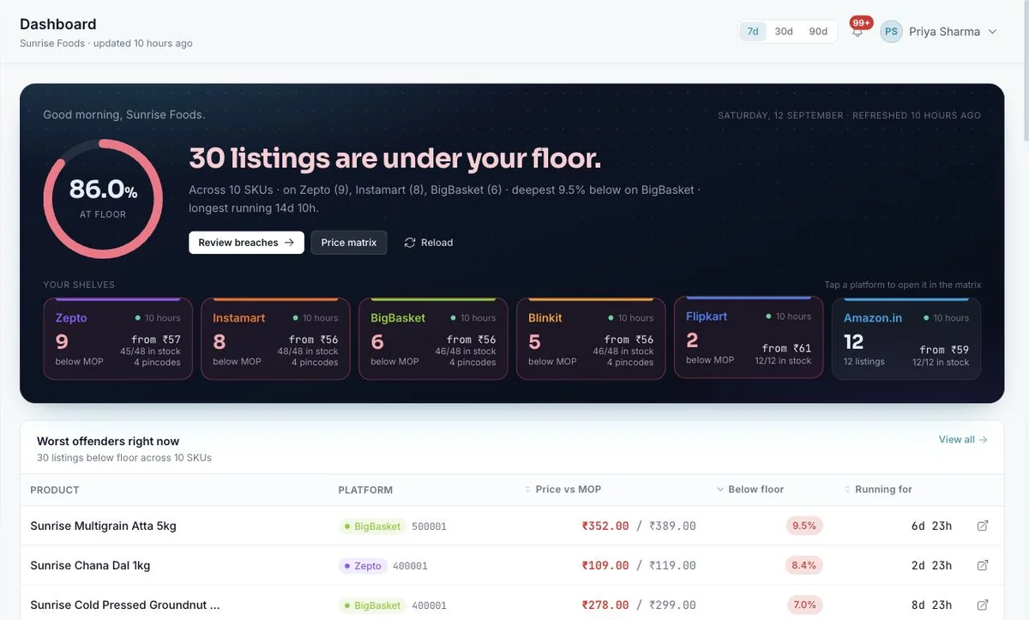Click the Zepto tag in Chana Dal row
Screen dimensions: 1029x620
362,565
